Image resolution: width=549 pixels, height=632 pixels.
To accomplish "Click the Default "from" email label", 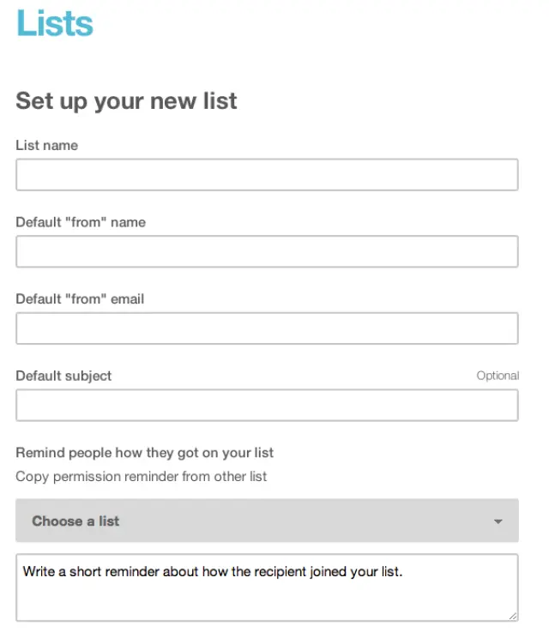I will pos(80,299).
